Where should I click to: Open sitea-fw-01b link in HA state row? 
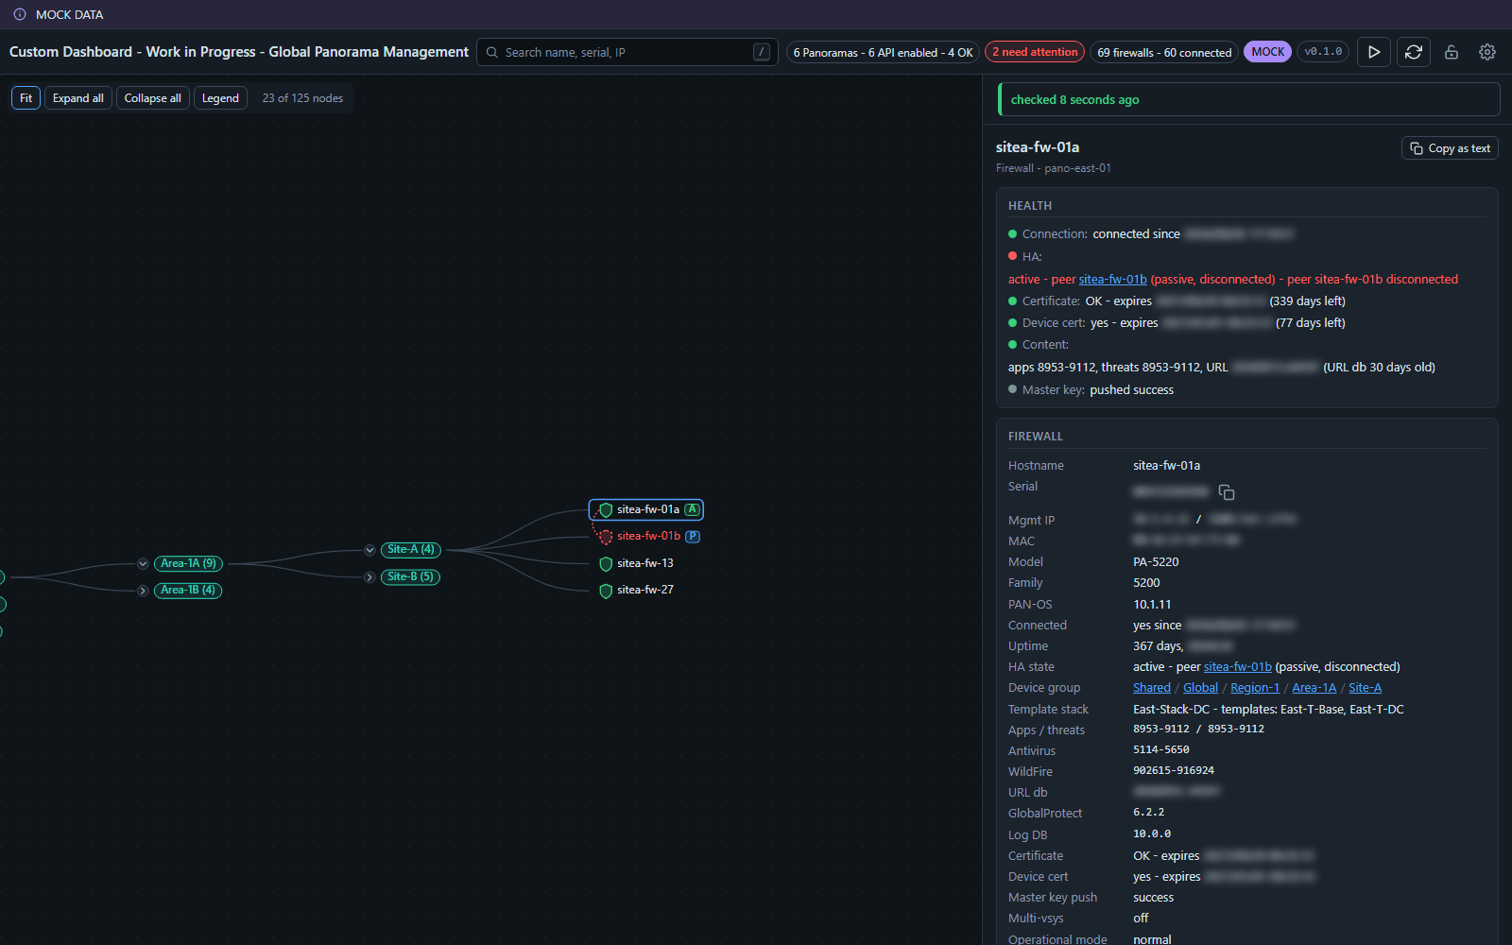pyautogui.click(x=1238, y=667)
